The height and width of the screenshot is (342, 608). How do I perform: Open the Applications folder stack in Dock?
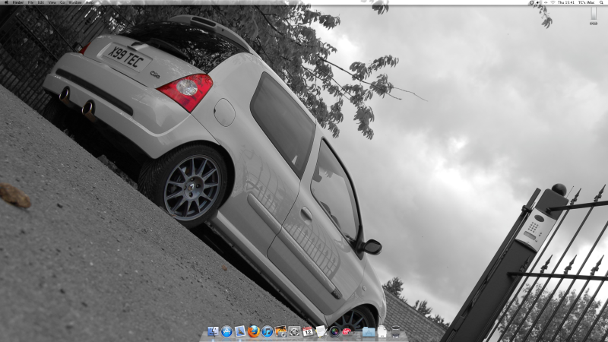tap(369, 331)
